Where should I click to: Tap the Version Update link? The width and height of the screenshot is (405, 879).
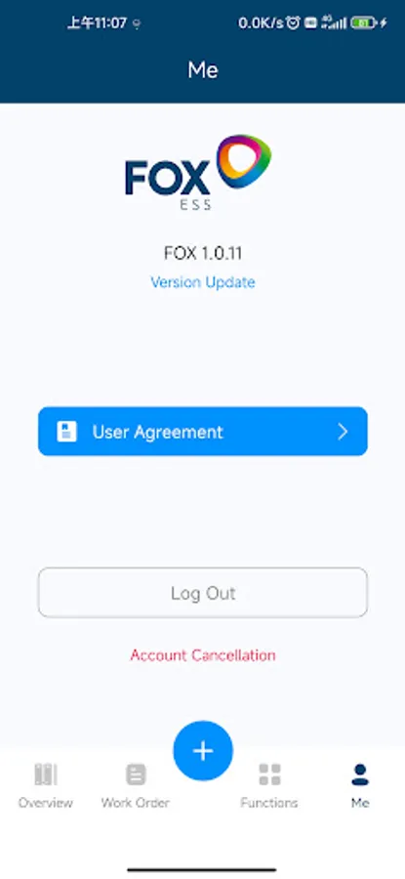[203, 282]
